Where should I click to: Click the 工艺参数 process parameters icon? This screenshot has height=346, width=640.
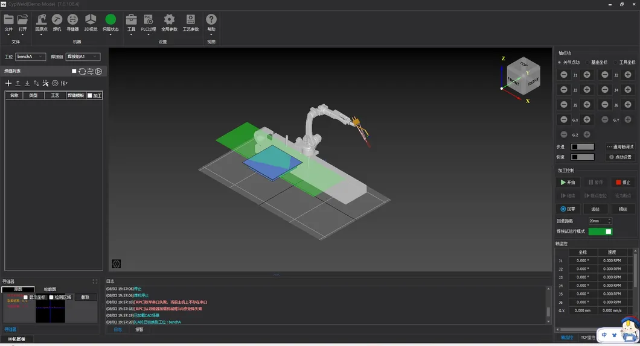(190, 23)
